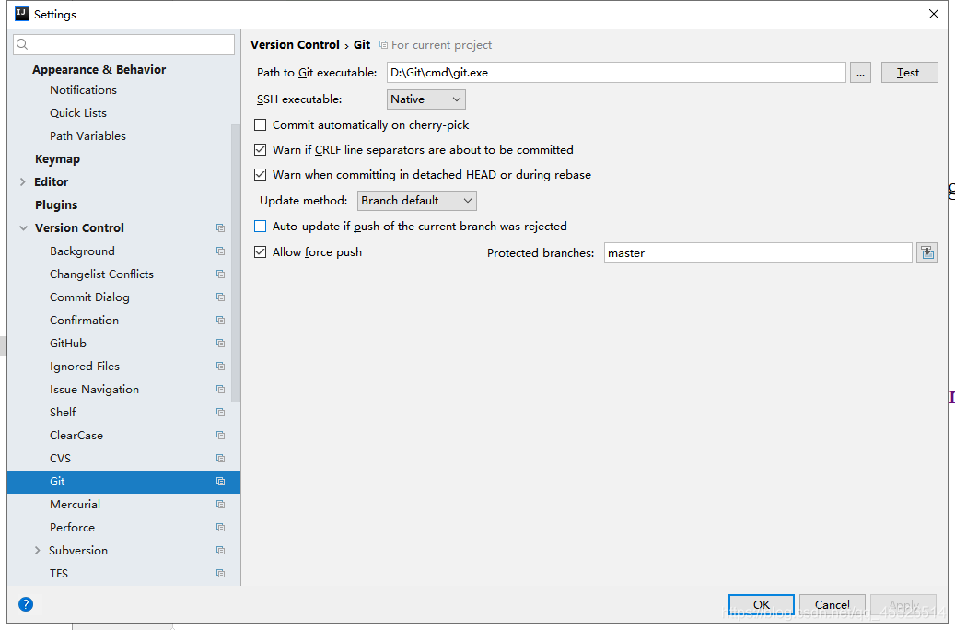This screenshot has height=630, width=955.
Task: Click the expand icon for Protected branches field
Action: pos(927,253)
